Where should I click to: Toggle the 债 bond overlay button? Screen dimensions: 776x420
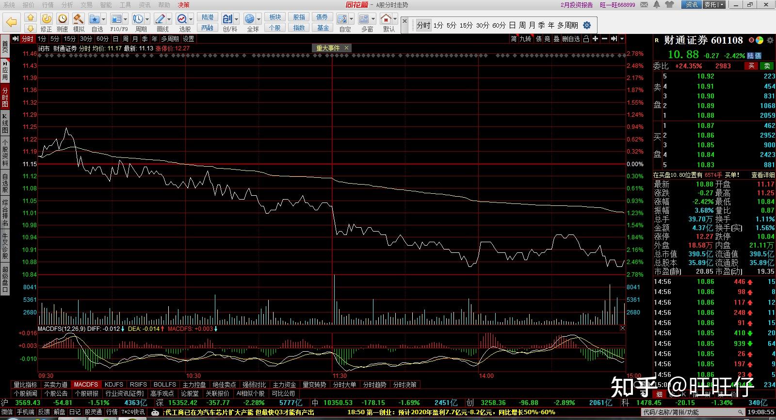click(x=538, y=39)
